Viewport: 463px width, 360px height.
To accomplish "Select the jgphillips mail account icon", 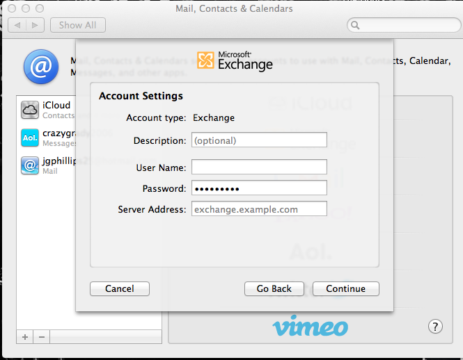I will [30, 165].
